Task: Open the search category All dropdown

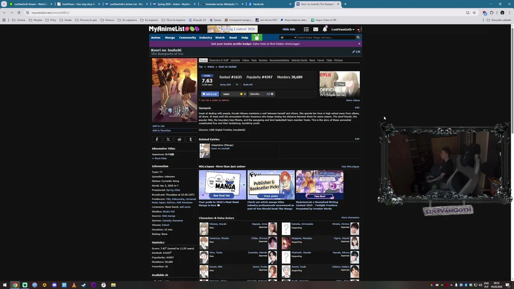Action: click(288, 37)
